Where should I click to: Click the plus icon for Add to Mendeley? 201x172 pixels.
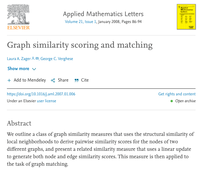(9, 80)
